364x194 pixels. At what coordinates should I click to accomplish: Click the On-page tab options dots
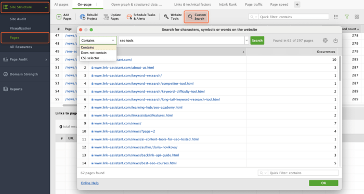96,4
